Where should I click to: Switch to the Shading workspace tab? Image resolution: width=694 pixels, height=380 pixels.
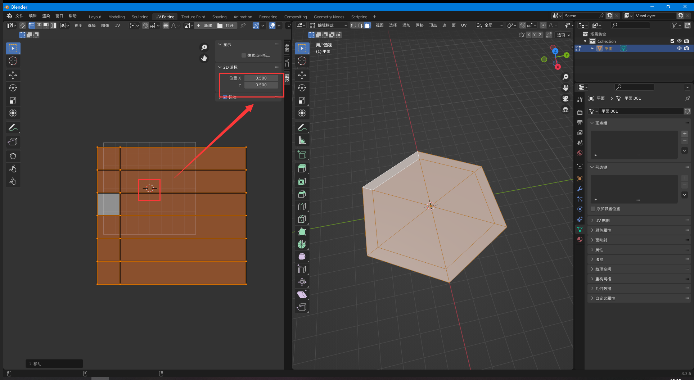pos(219,17)
